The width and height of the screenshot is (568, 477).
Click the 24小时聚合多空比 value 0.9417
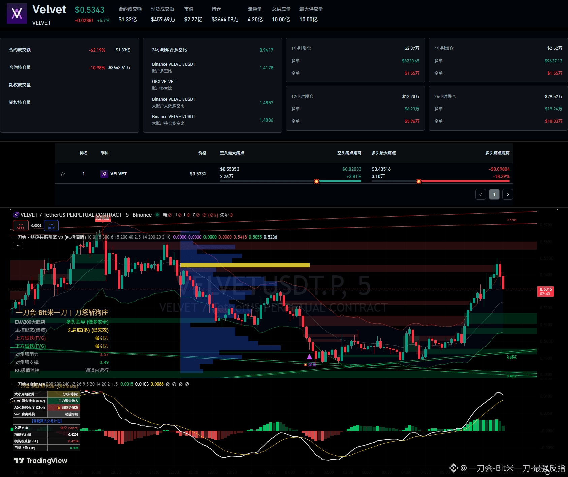click(266, 50)
